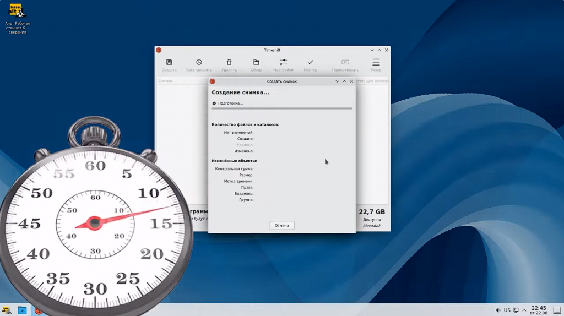This screenshot has width=564, height=316.
Task: Click the Группа: label
Action: 246,199
